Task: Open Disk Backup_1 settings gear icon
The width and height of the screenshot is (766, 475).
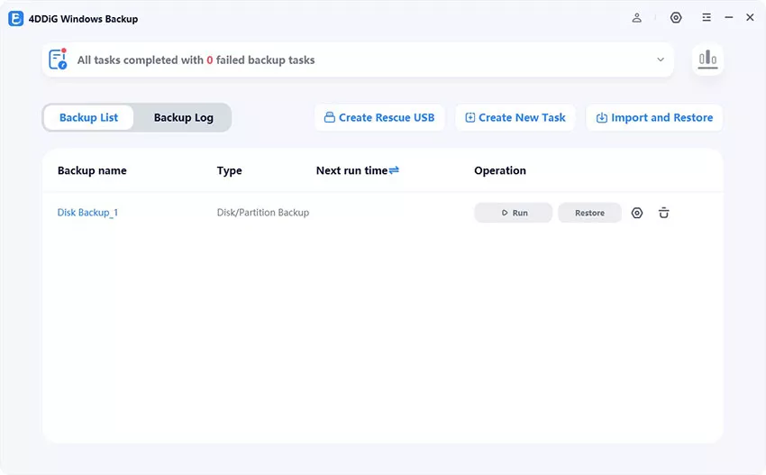Action: pos(637,213)
